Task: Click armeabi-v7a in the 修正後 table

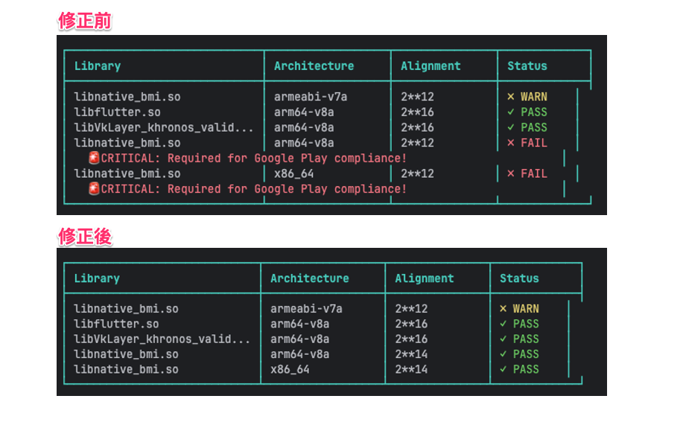Action: 306,309
